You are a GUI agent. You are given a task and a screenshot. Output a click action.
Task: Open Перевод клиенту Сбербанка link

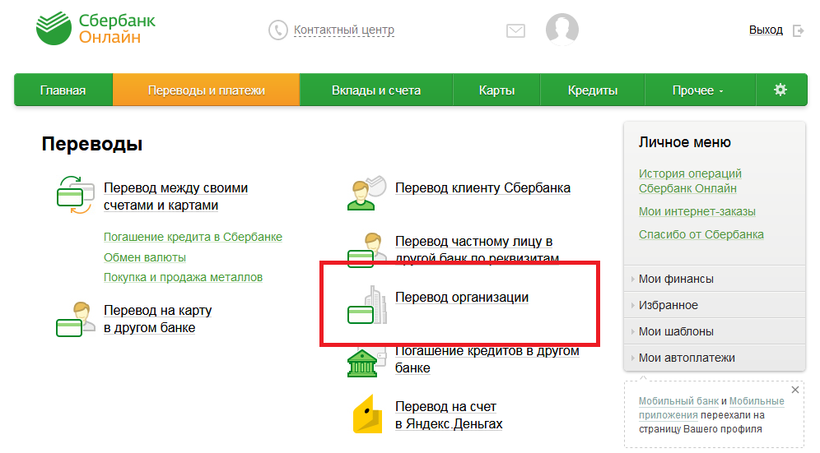[482, 188]
